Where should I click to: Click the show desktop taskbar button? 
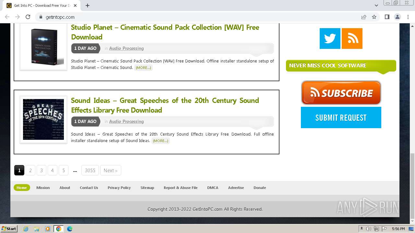[411, 229]
